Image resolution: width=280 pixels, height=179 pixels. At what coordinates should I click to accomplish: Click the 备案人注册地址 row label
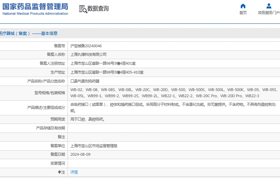coord(52,63)
